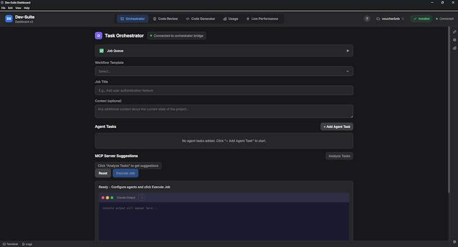
Task: Expand the Job Queue panel arrow
Action: pyautogui.click(x=347, y=51)
